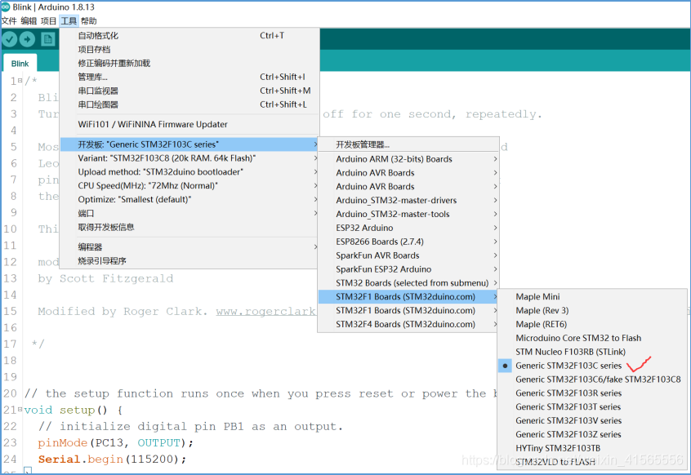Select Microduino Core STM32 to Flash
The image size is (691, 475).
pos(592,338)
